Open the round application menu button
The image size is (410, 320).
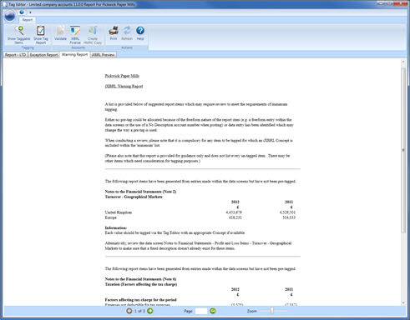[10, 17]
